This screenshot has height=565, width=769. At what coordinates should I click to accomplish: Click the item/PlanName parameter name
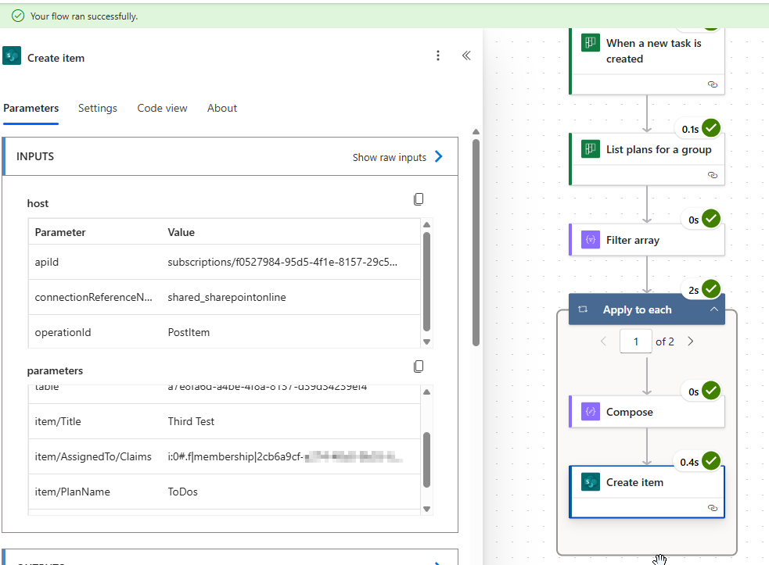(x=73, y=492)
